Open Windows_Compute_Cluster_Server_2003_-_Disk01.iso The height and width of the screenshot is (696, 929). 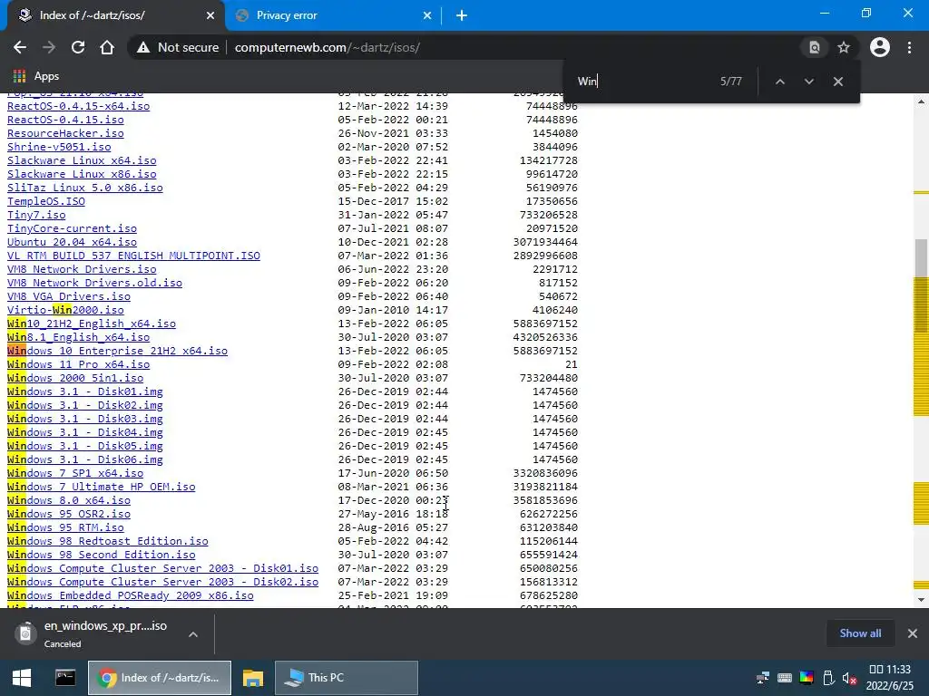coord(163,569)
